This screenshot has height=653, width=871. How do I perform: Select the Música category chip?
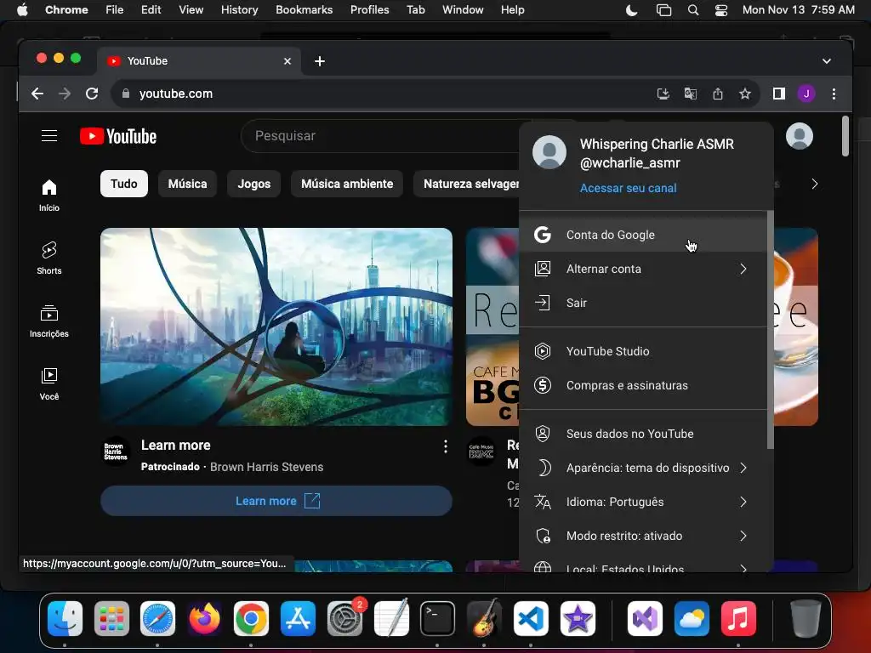click(187, 184)
